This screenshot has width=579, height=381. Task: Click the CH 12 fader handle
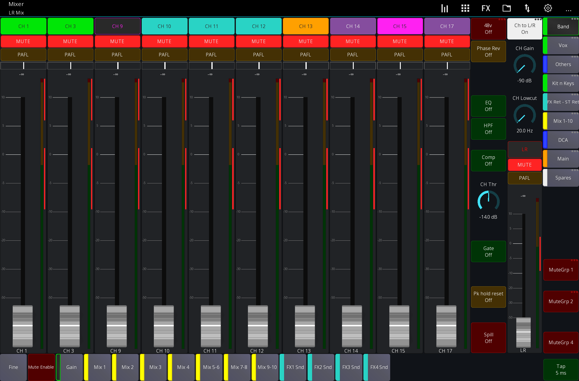pyautogui.click(x=258, y=326)
